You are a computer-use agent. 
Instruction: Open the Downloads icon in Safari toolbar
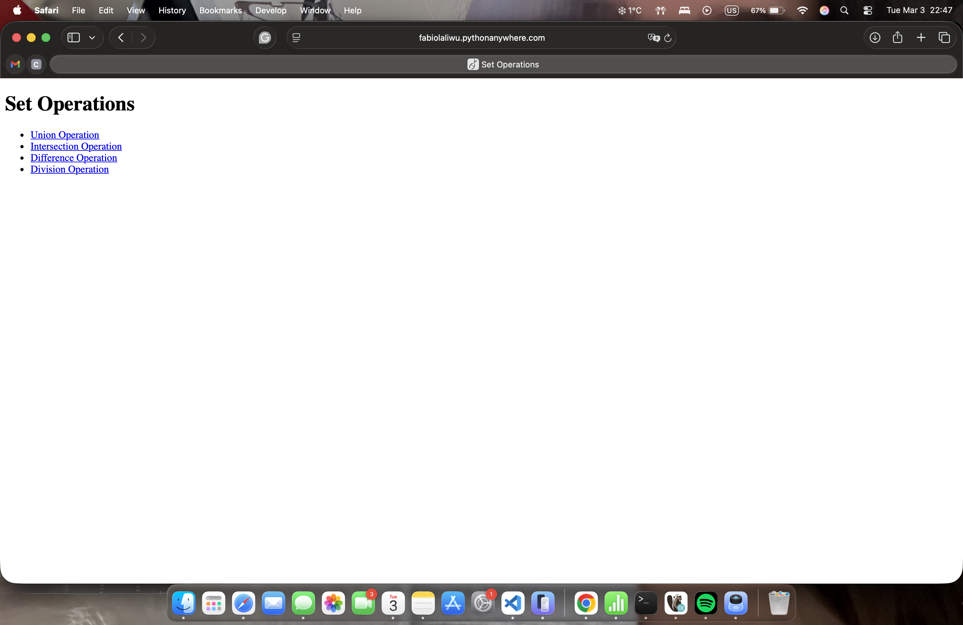[x=874, y=38]
